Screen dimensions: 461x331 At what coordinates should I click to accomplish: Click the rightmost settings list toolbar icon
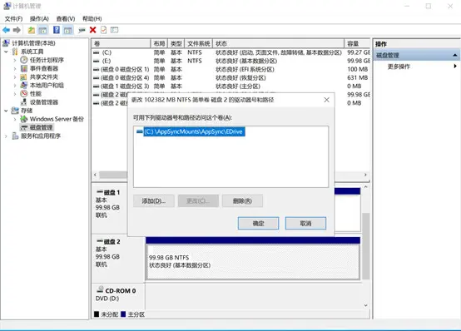click(x=114, y=30)
